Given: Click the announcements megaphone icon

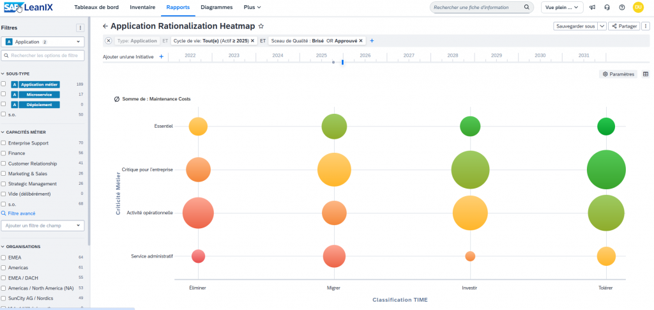Looking at the screenshot, I should click(x=592, y=8).
